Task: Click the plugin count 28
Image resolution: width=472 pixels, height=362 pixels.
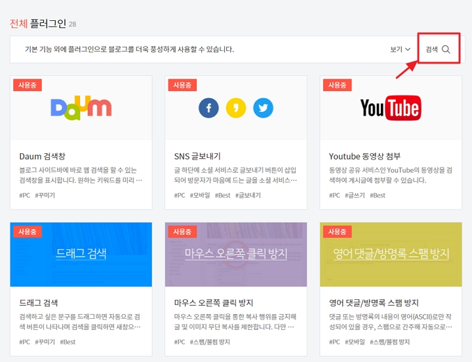Action: (x=72, y=24)
